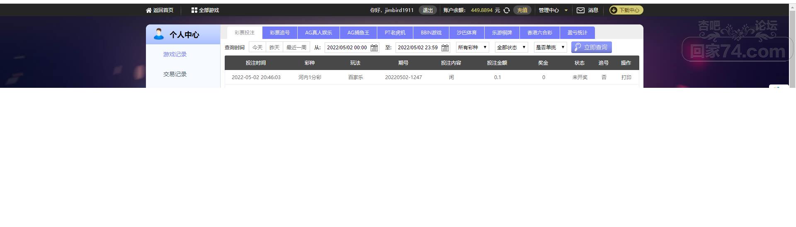Open the AG真人娱乐 tab
The height and width of the screenshot is (227, 796).
[x=318, y=33]
